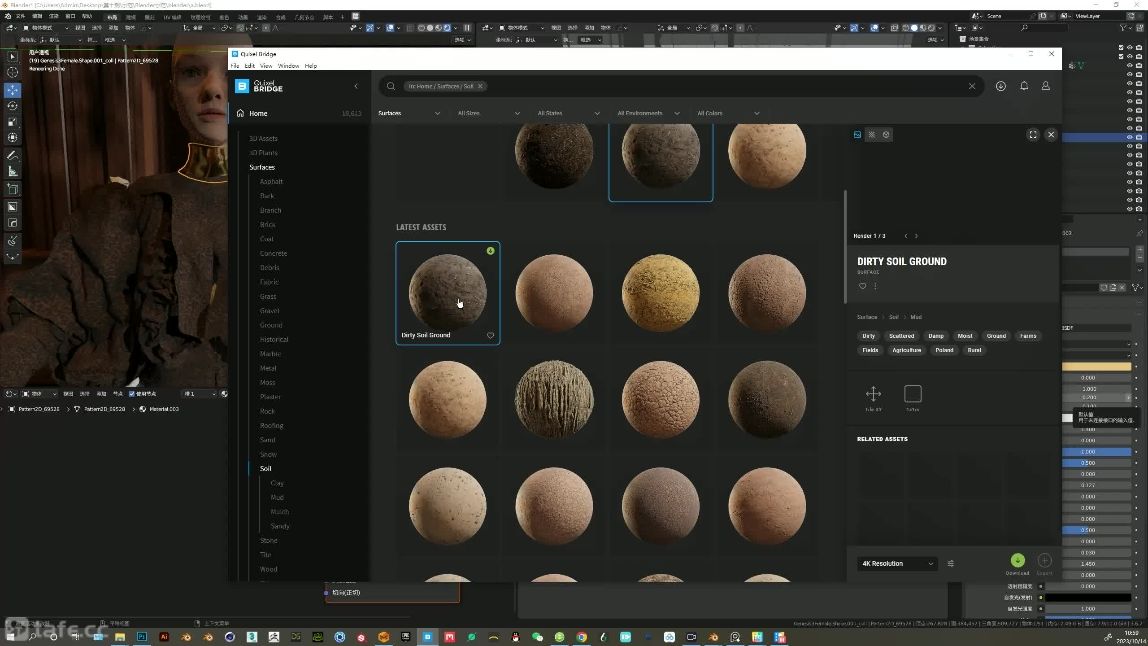
Task: Toggle render camera icon on top outliner row
Action: pyautogui.click(x=1139, y=48)
